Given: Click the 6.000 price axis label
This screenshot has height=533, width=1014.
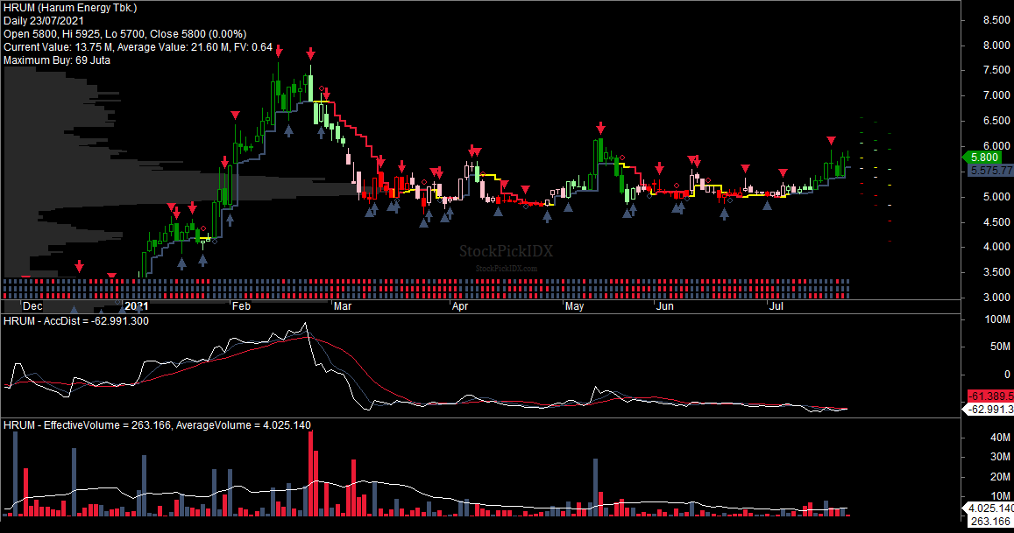Looking at the screenshot, I should [x=996, y=146].
